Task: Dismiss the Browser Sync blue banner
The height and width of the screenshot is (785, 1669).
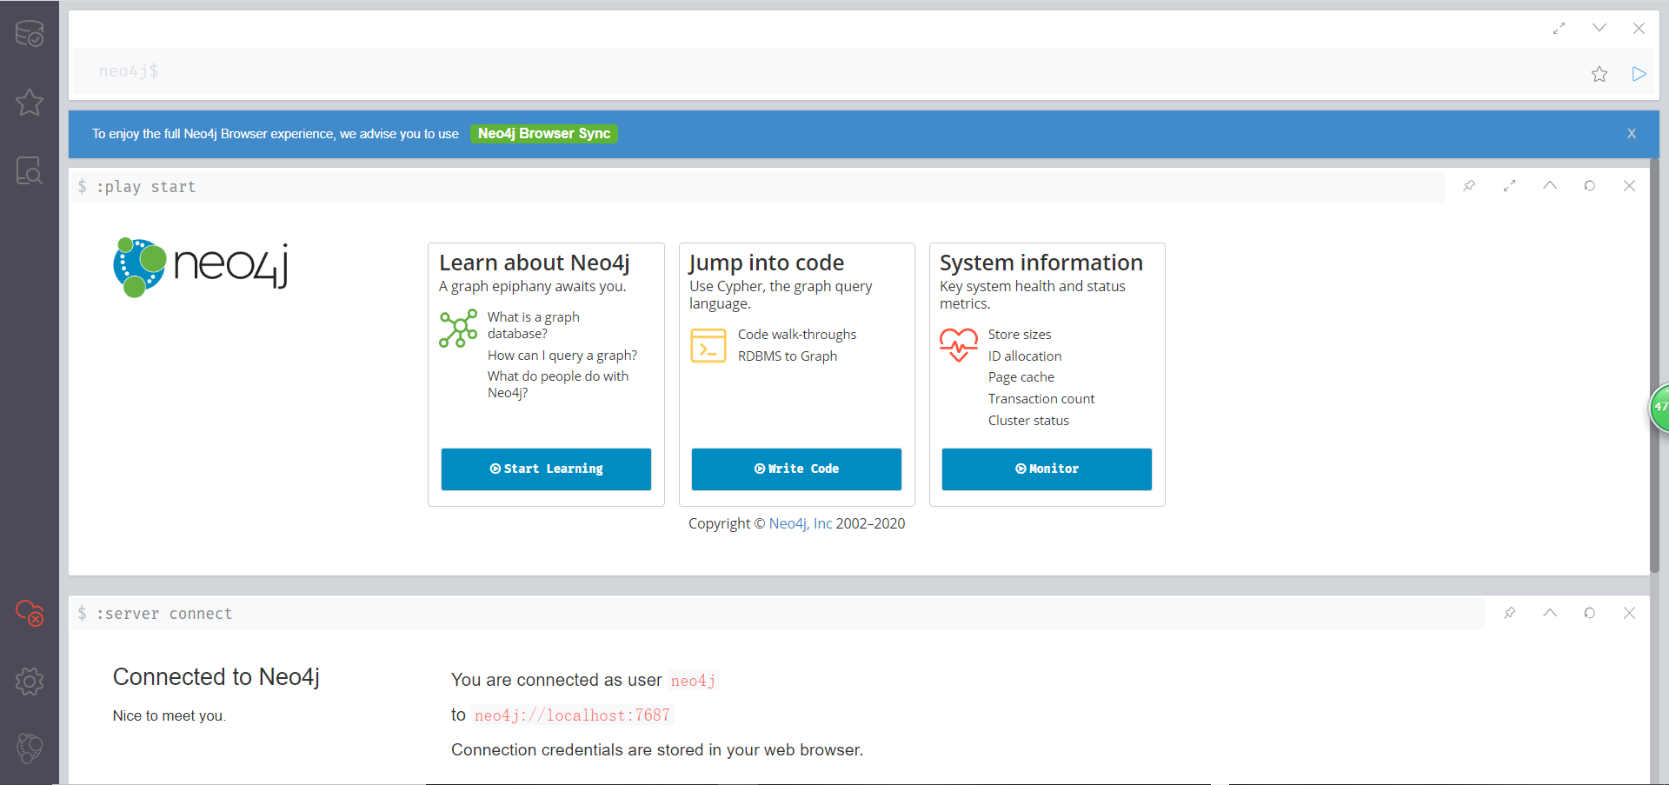Action: (x=1632, y=134)
